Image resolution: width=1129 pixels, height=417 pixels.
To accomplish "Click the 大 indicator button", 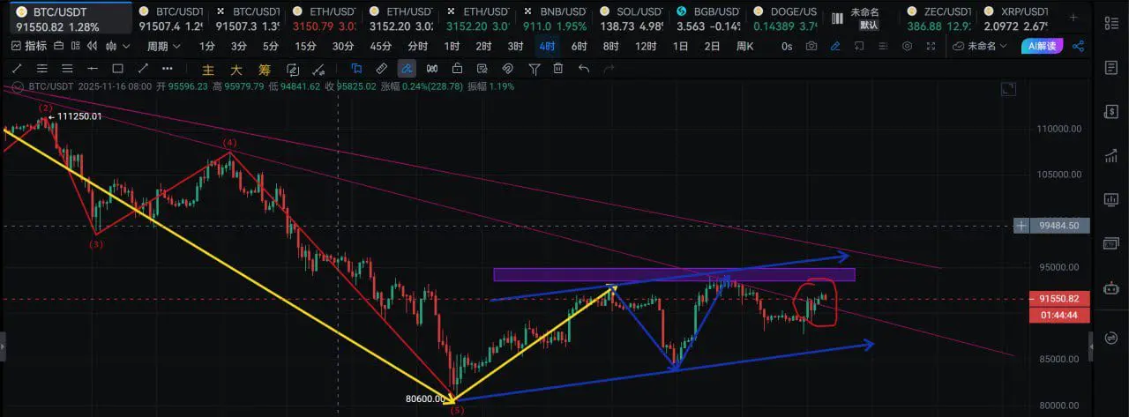I will click(x=236, y=69).
